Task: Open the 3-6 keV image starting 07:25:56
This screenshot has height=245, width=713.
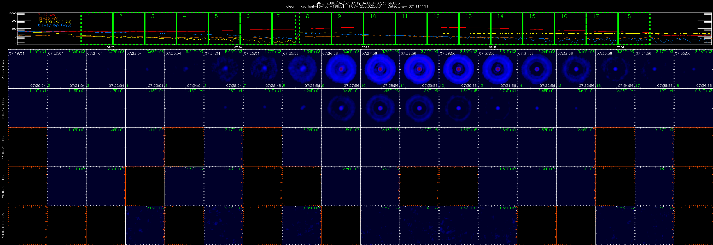Action: (302, 69)
